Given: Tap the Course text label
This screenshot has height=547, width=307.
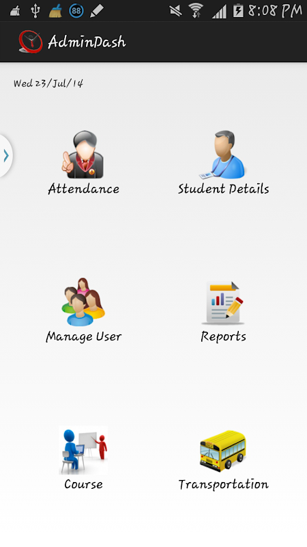Looking at the screenshot, I should [83, 484].
